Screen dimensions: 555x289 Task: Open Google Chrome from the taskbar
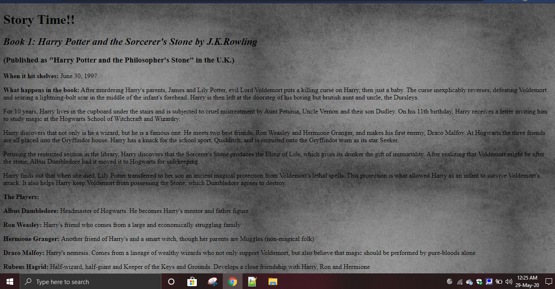click(233, 282)
